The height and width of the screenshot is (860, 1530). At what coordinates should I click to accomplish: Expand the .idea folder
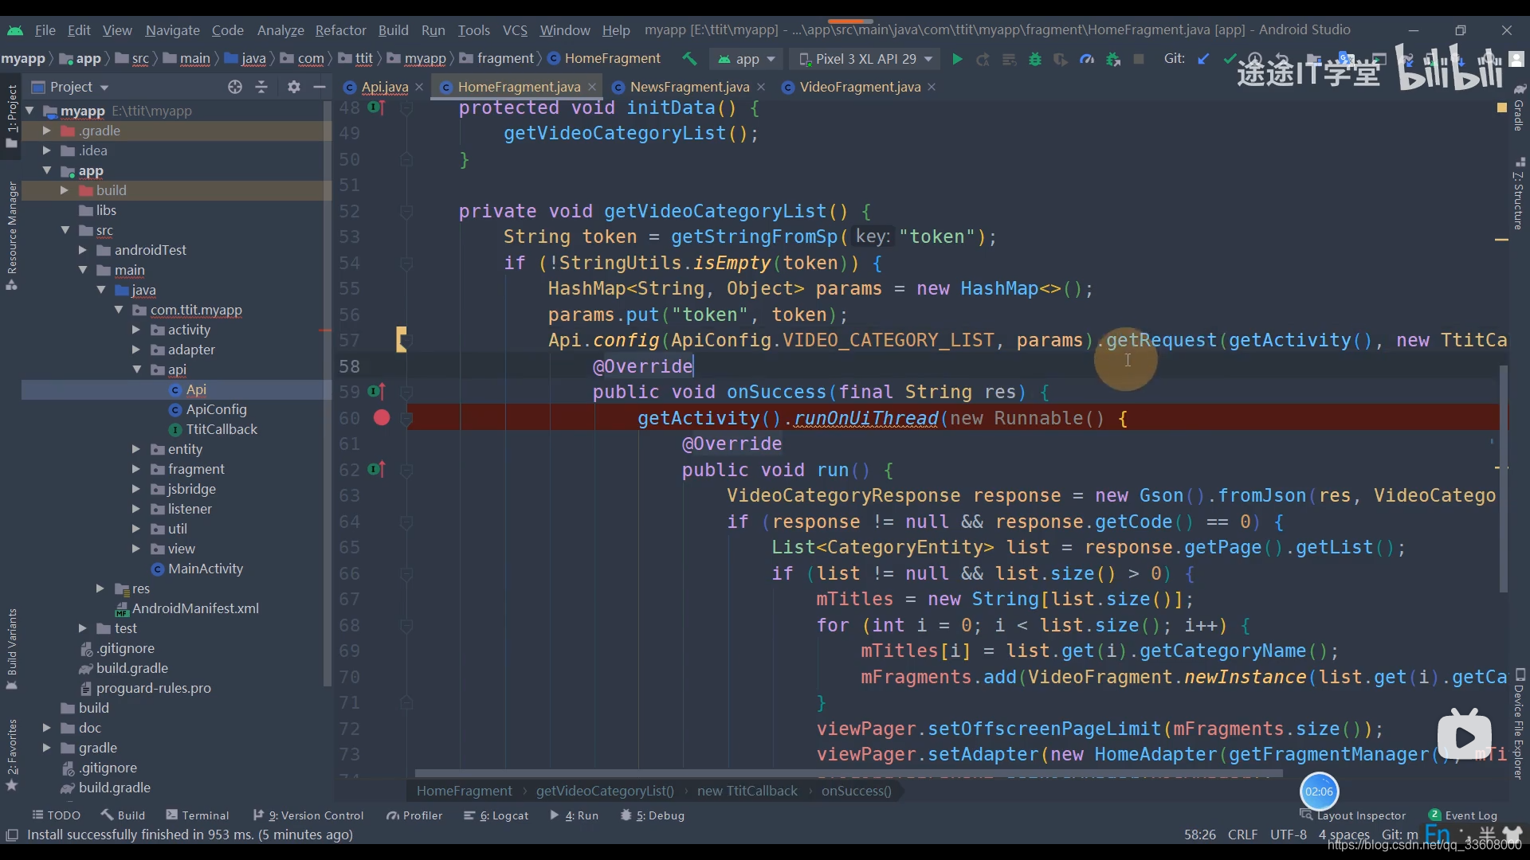tap(46, 150)
